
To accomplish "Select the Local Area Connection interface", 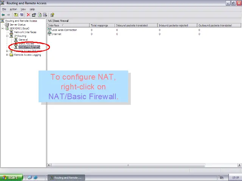I will (x=64, y=30).
